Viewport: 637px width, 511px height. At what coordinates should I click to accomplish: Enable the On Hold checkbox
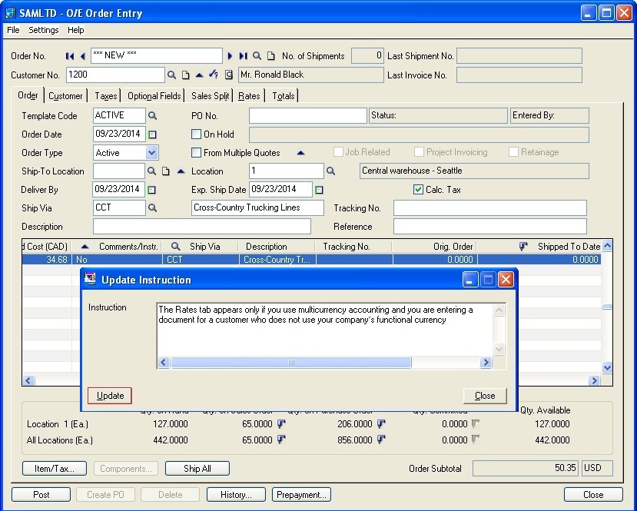coord(196,134)
